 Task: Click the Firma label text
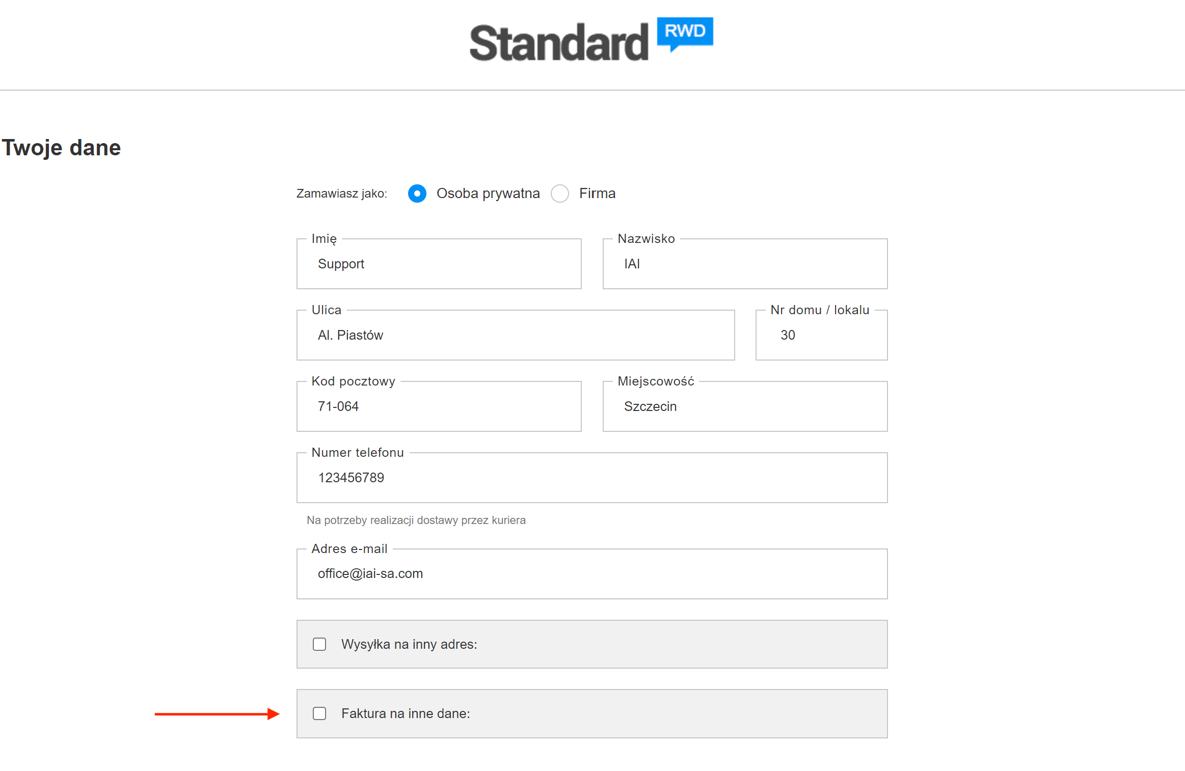pos(597,194)
